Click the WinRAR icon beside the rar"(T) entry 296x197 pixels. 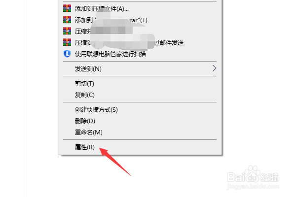(x=67, y=20)
